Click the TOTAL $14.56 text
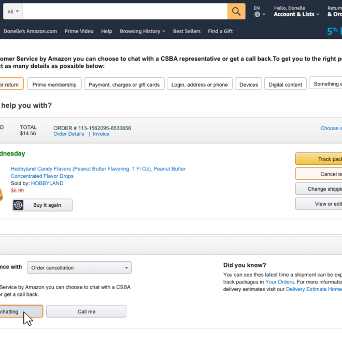 click(x=28, y=131)
